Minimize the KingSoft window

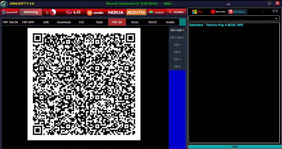pos(269,3)
